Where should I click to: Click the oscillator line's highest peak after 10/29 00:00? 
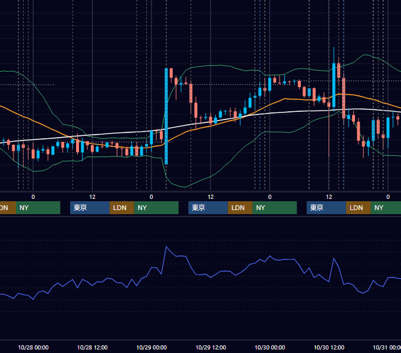[x=166, y=247]
